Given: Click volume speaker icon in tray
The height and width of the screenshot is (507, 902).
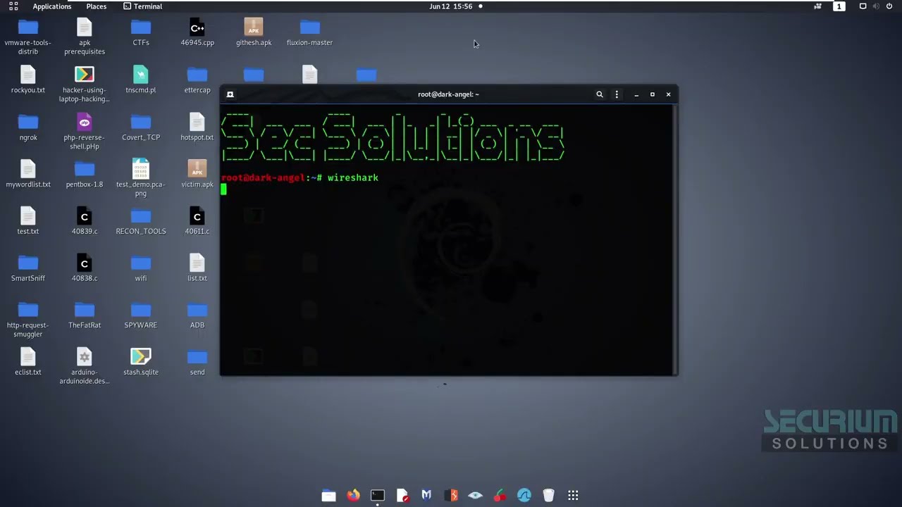Looking at the screenshot, I should pyautogui.click(x=876, y=6).
